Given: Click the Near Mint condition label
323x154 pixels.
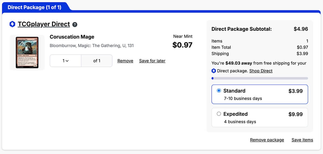Looking at the screenshot, I should point(183,36).
